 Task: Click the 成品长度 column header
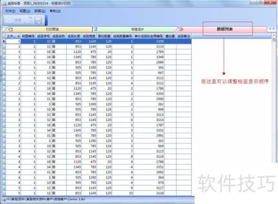point(74,36)
